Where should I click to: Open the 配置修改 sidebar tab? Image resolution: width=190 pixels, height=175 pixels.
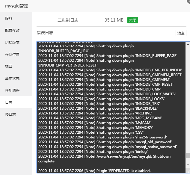(16, 31)
